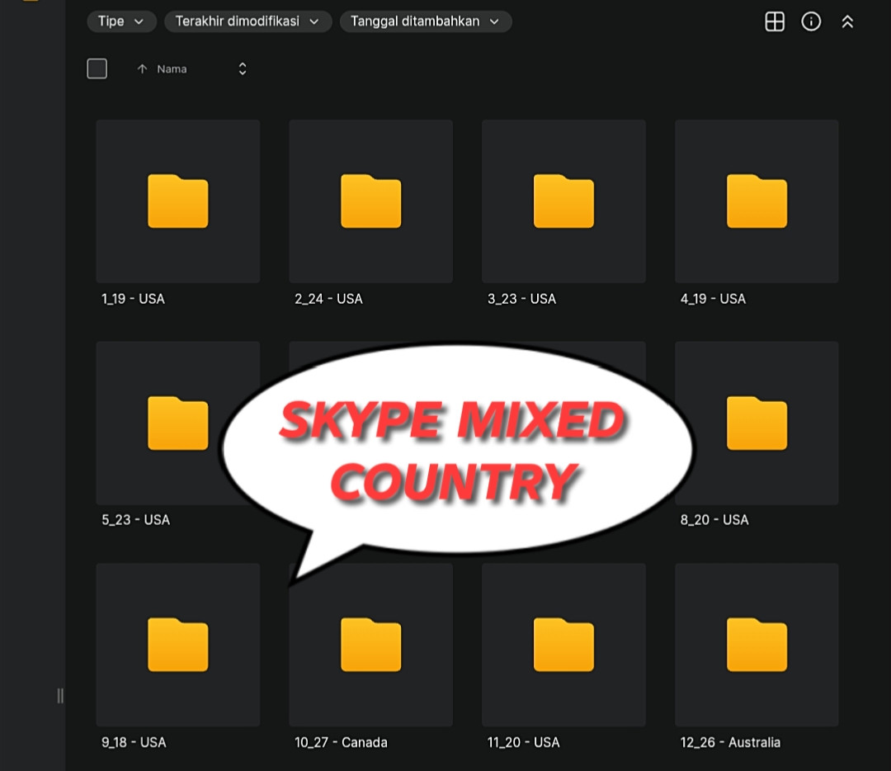Open the 9_18 - USA folder icon
891x771 pixels.
coord(178,645)
